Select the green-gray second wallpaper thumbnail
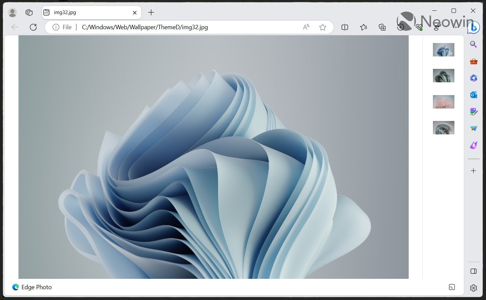 (x=443, y=76)
